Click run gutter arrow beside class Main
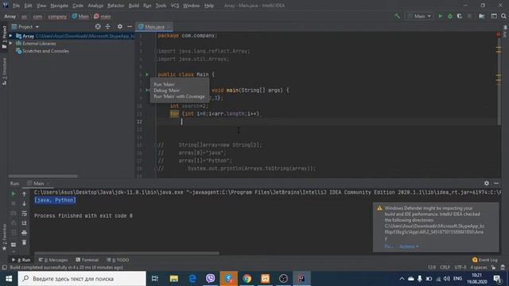This screenshot has width=509, height=286. [x=147, y=75]
